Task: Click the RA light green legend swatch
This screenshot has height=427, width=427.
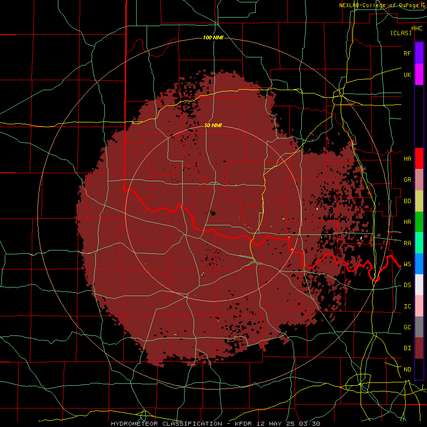Action: (x=419, y=243)
